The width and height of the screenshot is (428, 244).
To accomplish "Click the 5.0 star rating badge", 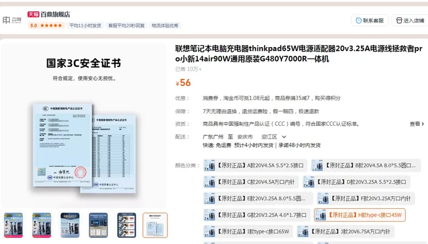I will click(46, 25).
